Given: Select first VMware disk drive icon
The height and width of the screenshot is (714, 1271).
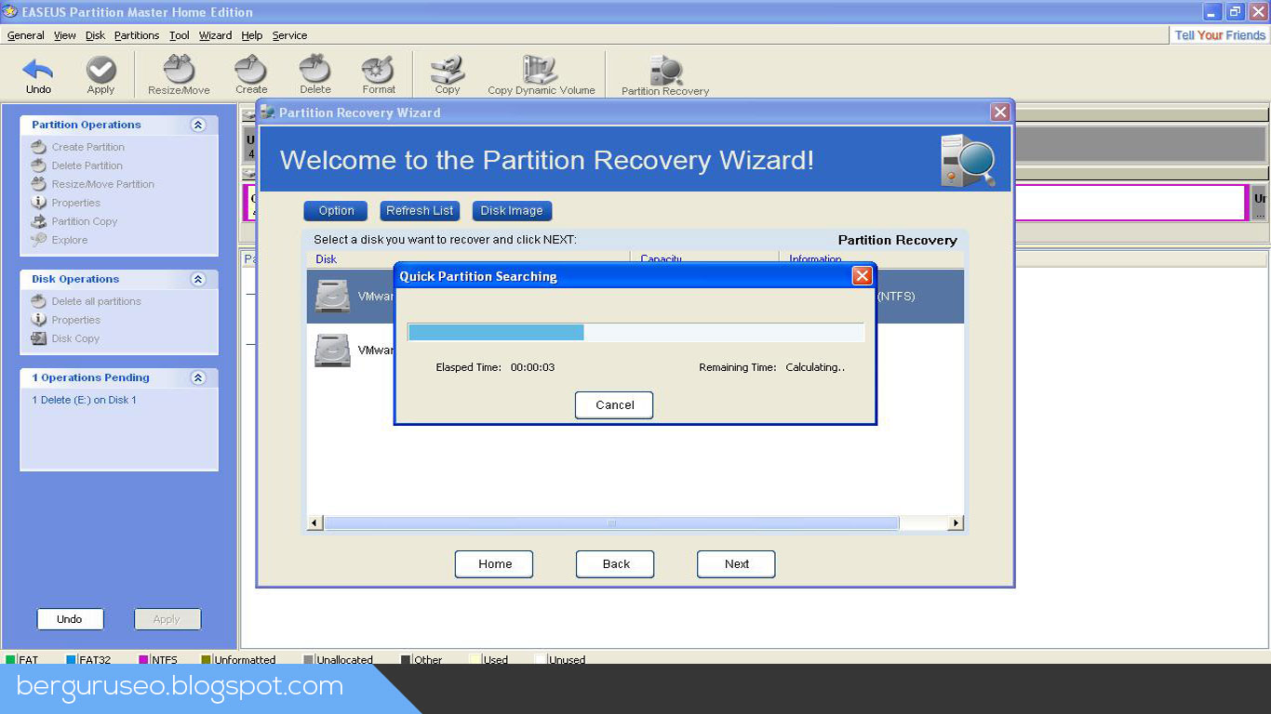Looking at the screenshot, I should coord(332,296).
